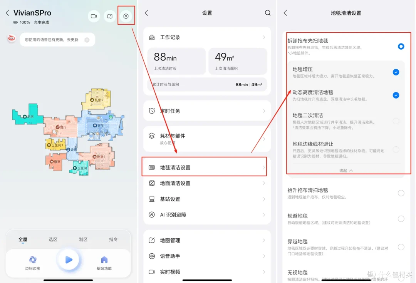Select the 卧室2 room on the map

pos(97,100)
